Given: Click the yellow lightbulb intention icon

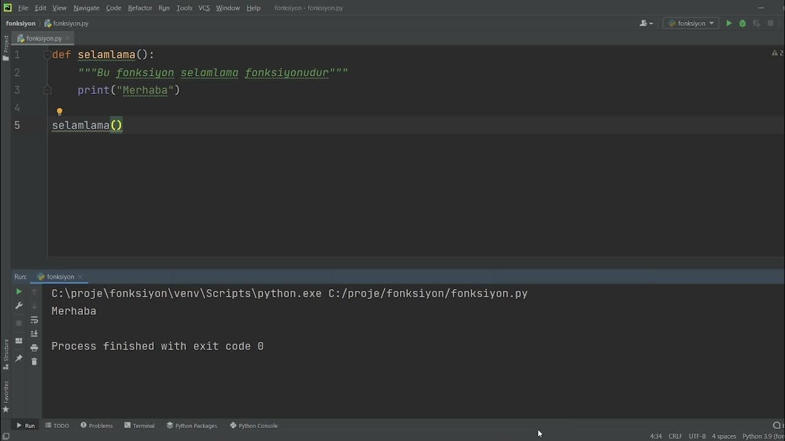Looking at the screenshot, I should 59,111.
